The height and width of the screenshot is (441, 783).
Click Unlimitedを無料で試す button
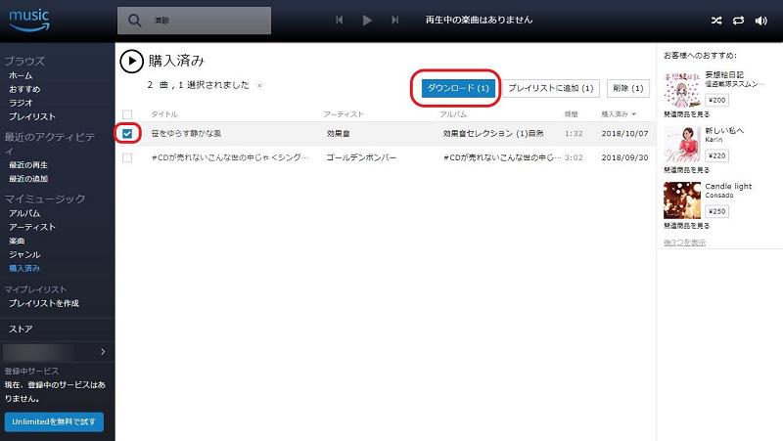click(54, 421)
